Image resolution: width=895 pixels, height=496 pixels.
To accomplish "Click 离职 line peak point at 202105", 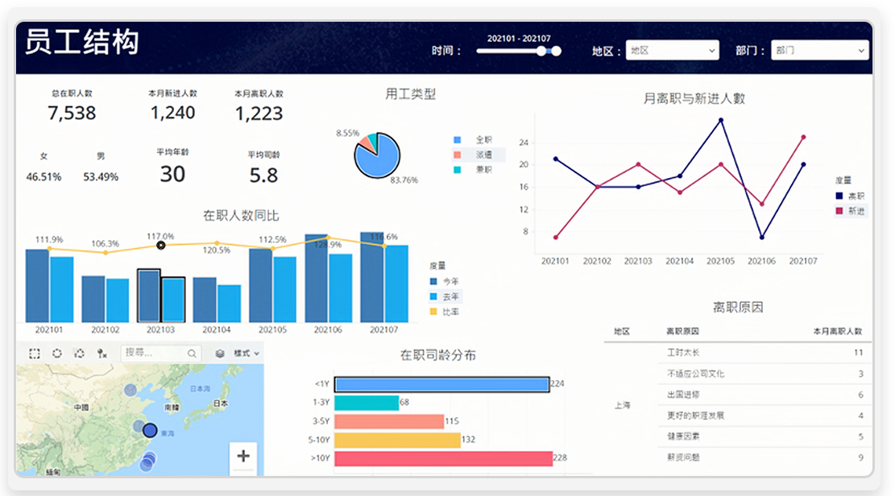I will [x=721, y=120].
